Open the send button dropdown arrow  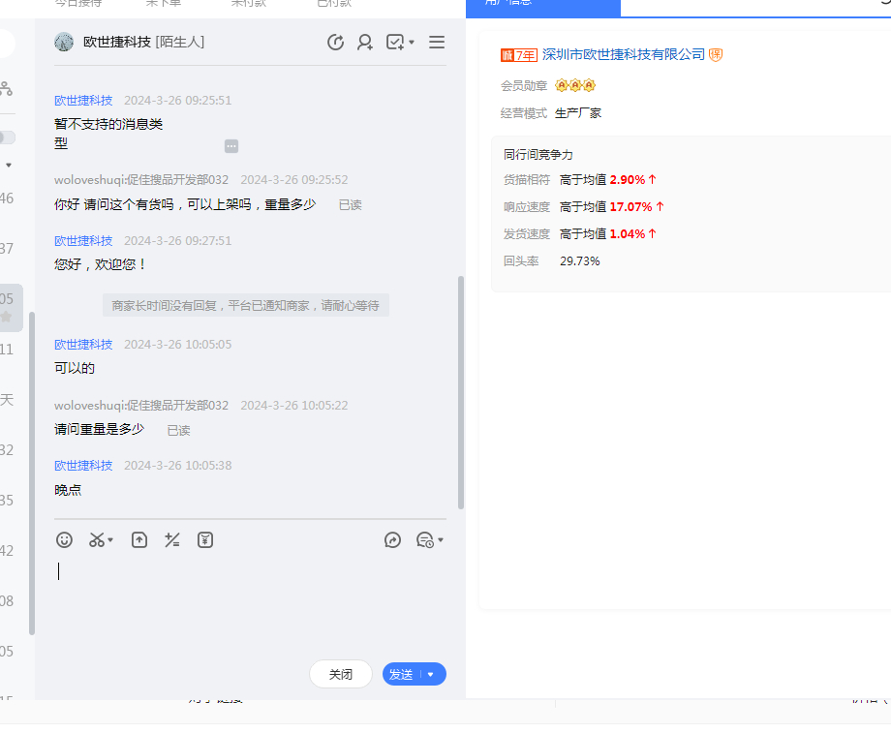pyautogui.click(x=431, y=675)
